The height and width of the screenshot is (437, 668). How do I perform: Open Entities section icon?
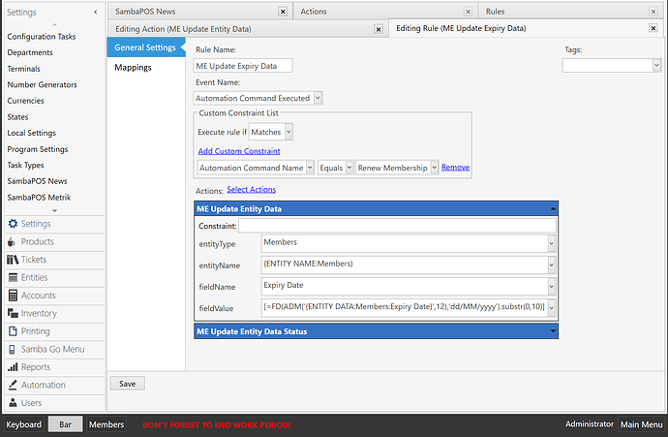coord(14,277)
